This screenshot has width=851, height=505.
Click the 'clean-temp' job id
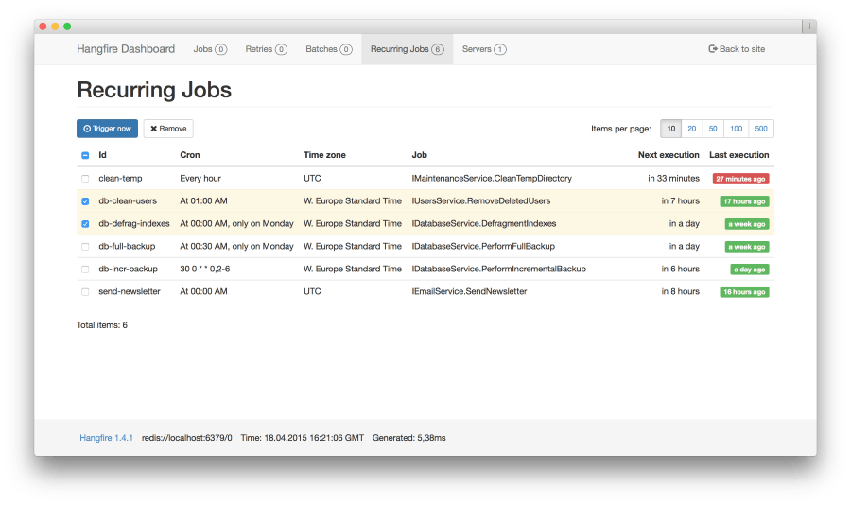coord(120,178)
